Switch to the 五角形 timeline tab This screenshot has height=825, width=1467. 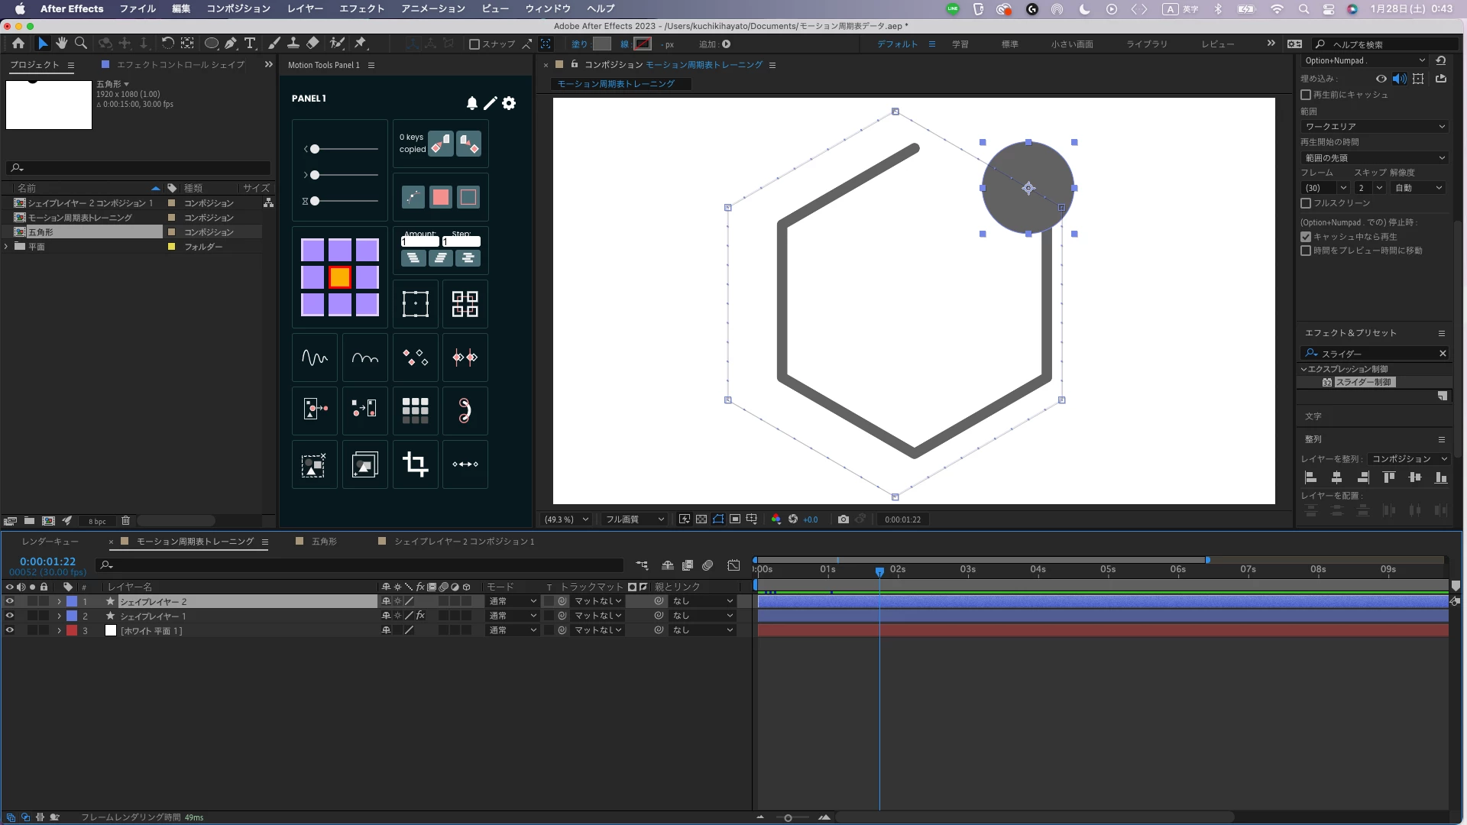pyautogui.click(x=324, y=542)
